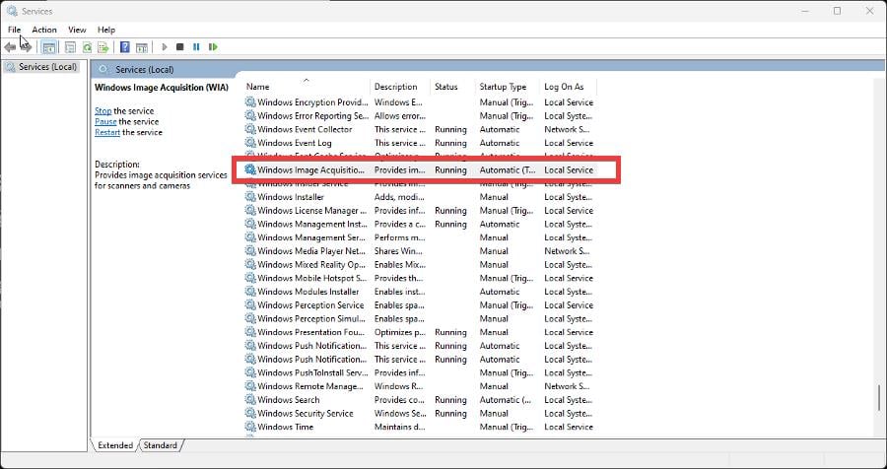Click Running status of Windows Search
The width and height of the screenshot is (887, 469).
pos(450,399)
